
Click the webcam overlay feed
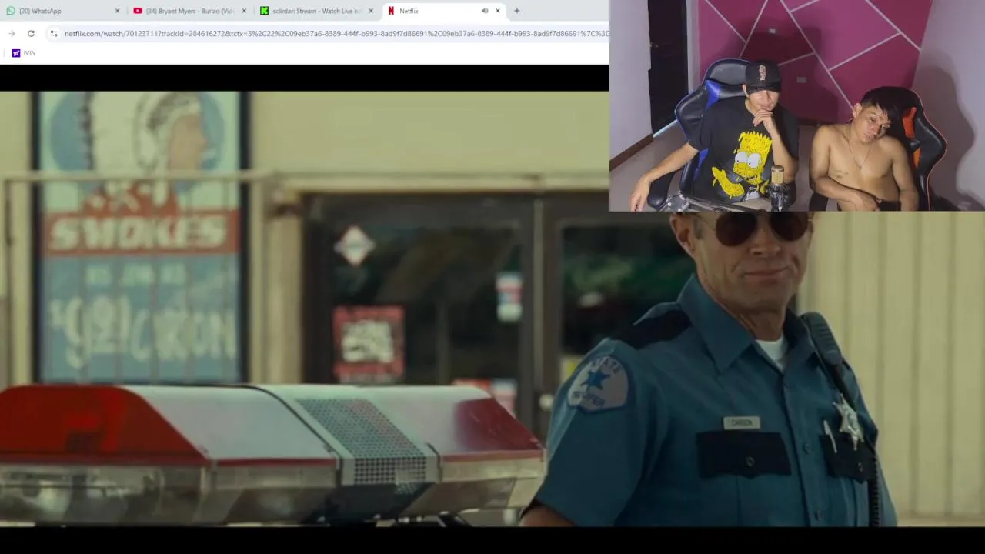[x=797, y=105]
